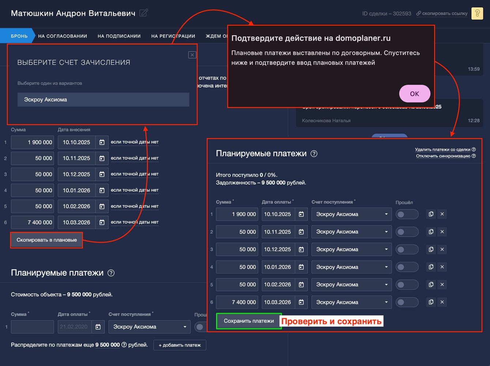Click the pencil edit icon beside Матюшкин Андрон Витальевич
The image size is (490, 366).
point(144,13)
